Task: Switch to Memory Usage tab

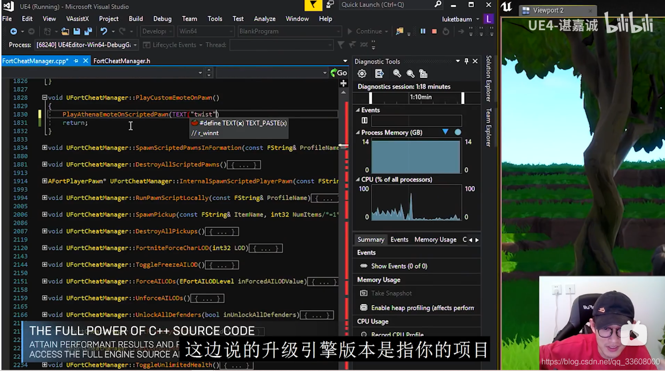Action: [x=435, y=240]
